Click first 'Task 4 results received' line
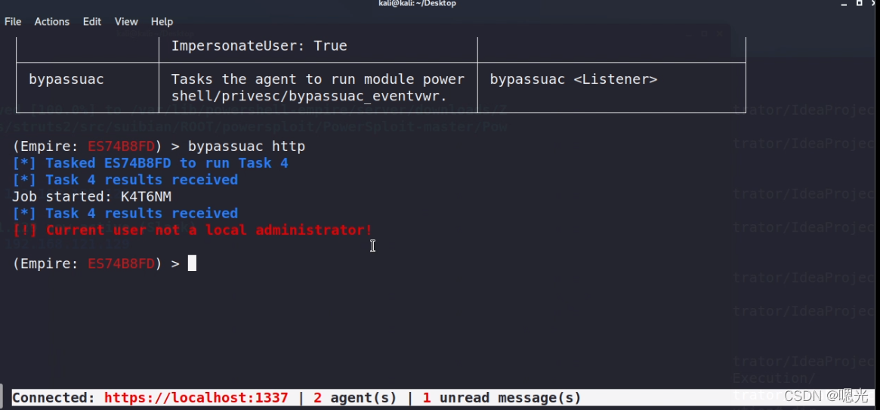Image resolution: width=880 pixels, height=410 pixels. pyautogui.click(x=125, y=180)
